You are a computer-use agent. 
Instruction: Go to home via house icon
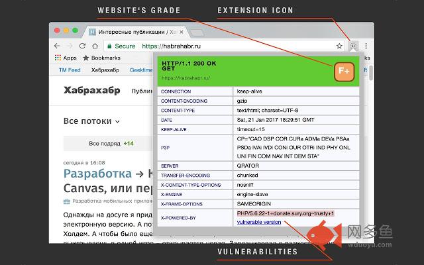coord(95,46)
